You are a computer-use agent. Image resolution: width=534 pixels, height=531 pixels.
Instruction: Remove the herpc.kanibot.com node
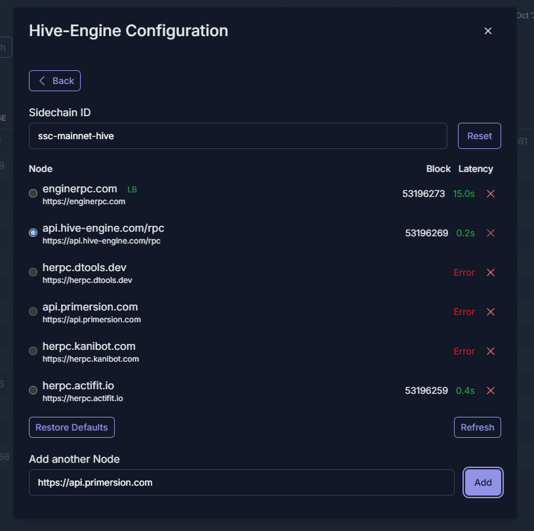point(490,351)
